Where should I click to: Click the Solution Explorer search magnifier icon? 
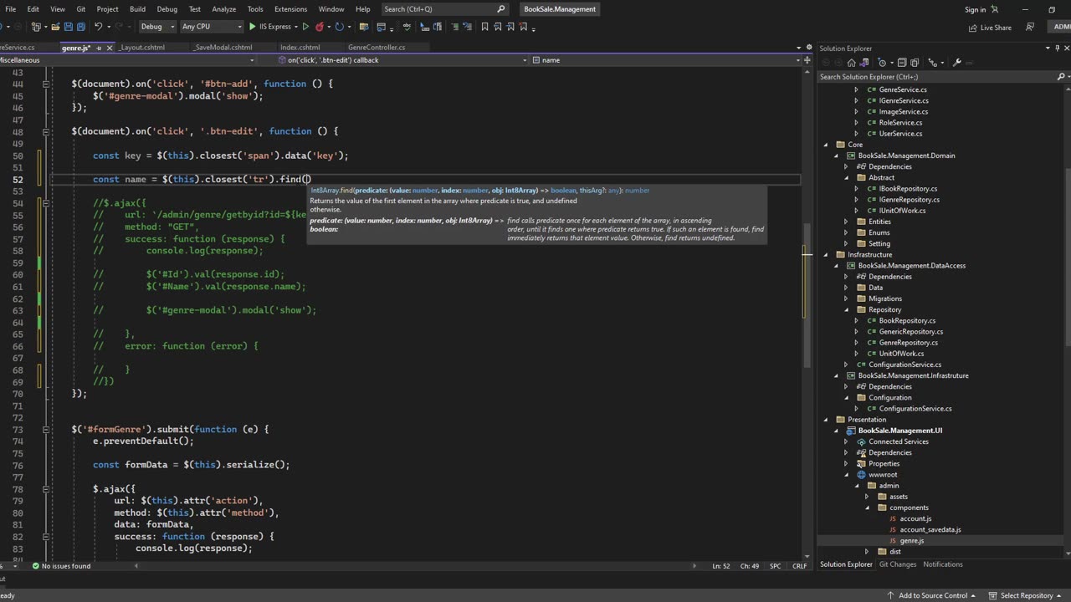tap(1060, 77)
